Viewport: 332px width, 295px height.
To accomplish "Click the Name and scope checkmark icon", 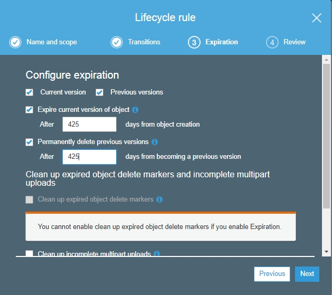I will [x=16, y=42].
